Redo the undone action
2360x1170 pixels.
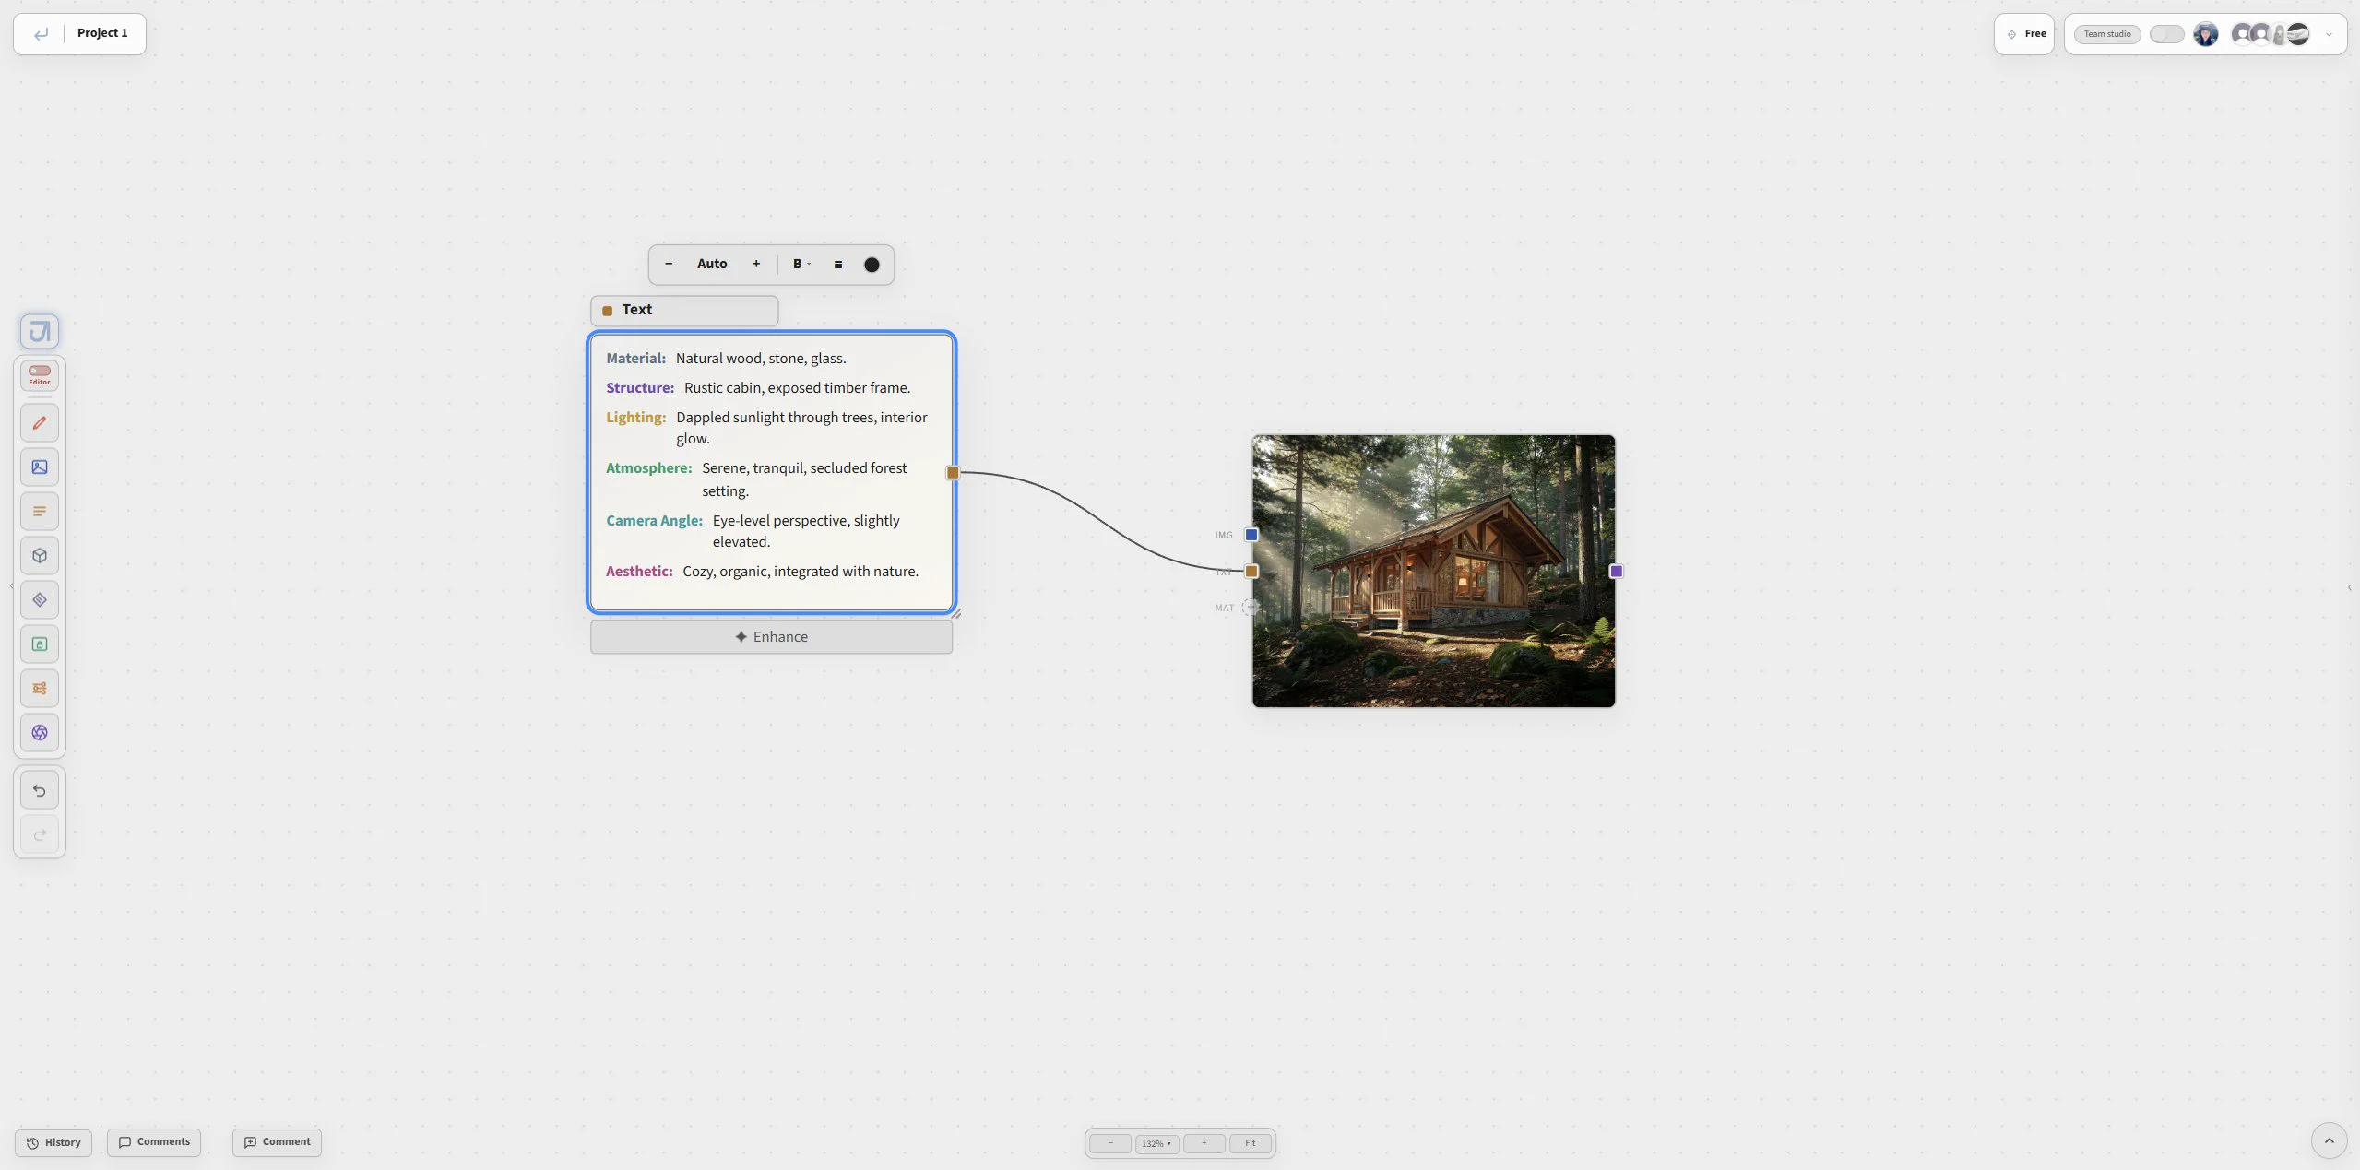40,834
